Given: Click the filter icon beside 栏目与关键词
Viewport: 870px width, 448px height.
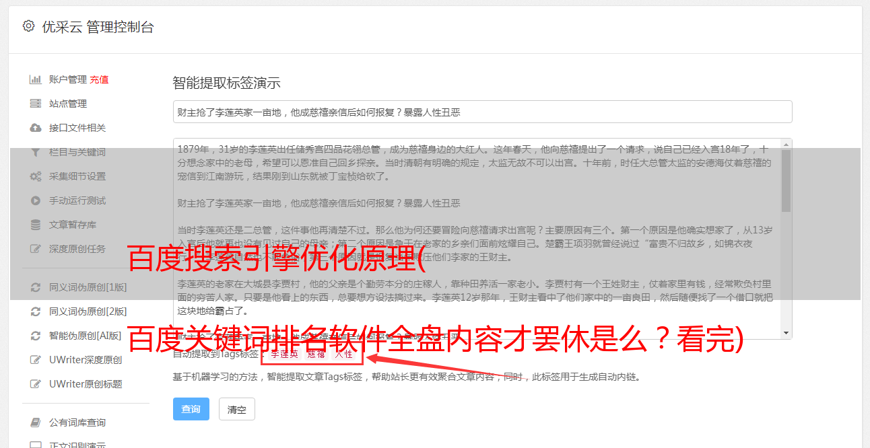Looking at the screenshot, I should 36,152.
